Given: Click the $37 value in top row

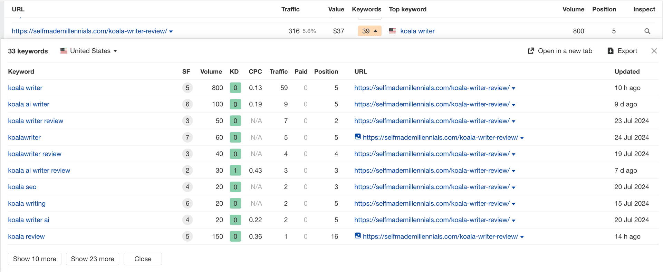Looking at the screenshot, I should (338, 31).
